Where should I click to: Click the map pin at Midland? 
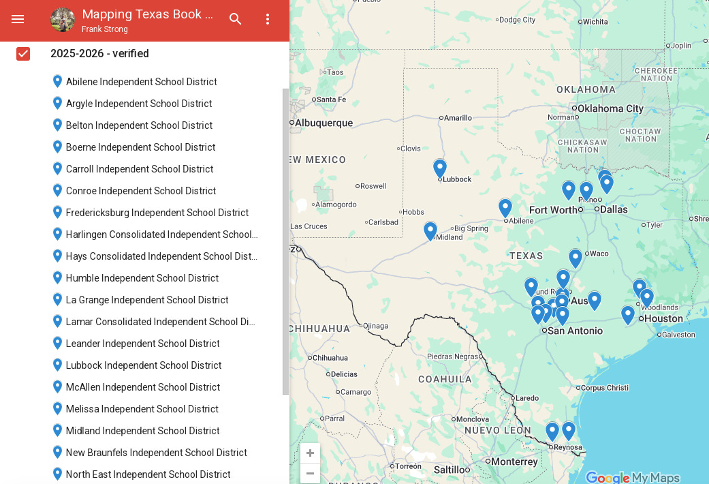click(x=430, y=231)
